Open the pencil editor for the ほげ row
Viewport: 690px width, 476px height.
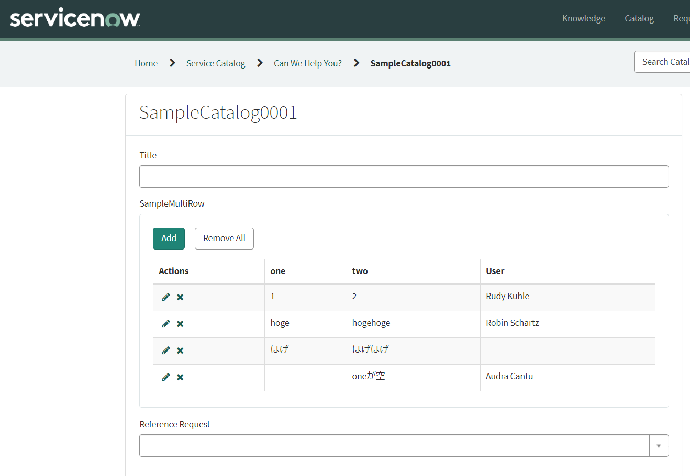click(x=165, y=350)
